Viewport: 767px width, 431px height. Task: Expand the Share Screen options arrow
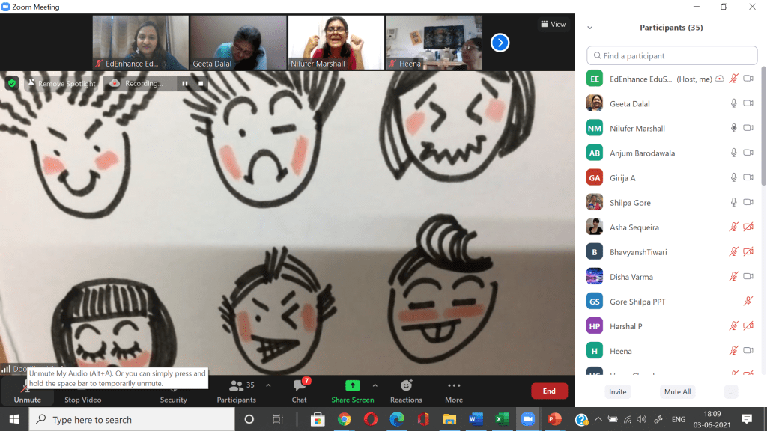point(375,385)
